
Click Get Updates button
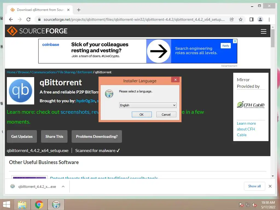pyautogui.click(x=22, y=136)
